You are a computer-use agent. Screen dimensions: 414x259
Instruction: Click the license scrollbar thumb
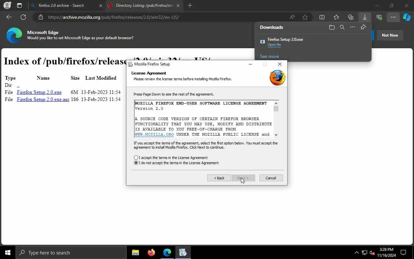(276, 109)
